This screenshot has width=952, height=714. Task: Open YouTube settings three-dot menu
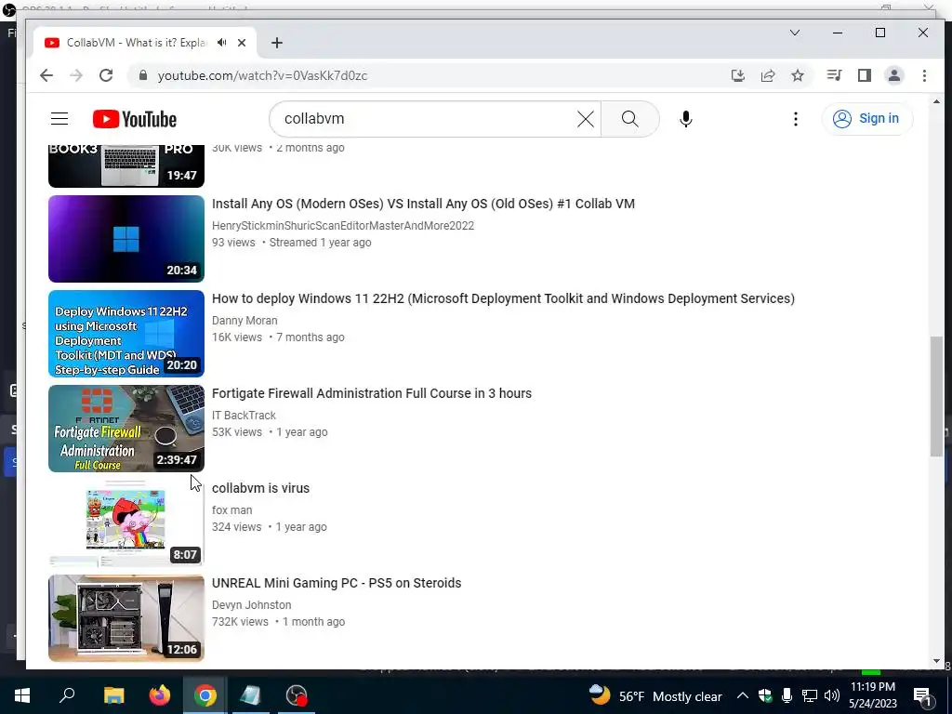click(796, 119)
